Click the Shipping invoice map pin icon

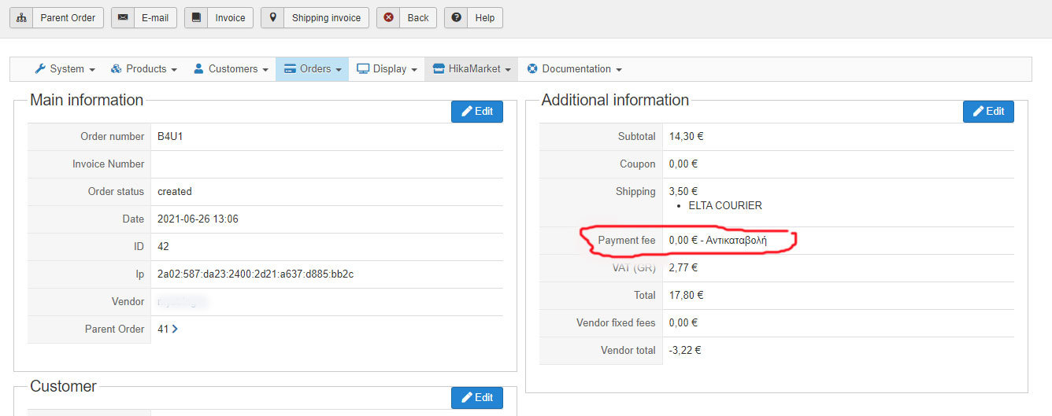272,18
